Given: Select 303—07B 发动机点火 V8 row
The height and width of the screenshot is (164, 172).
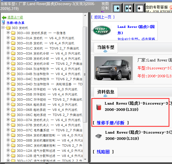Looking at the screenshot, I should pos(49,125).
